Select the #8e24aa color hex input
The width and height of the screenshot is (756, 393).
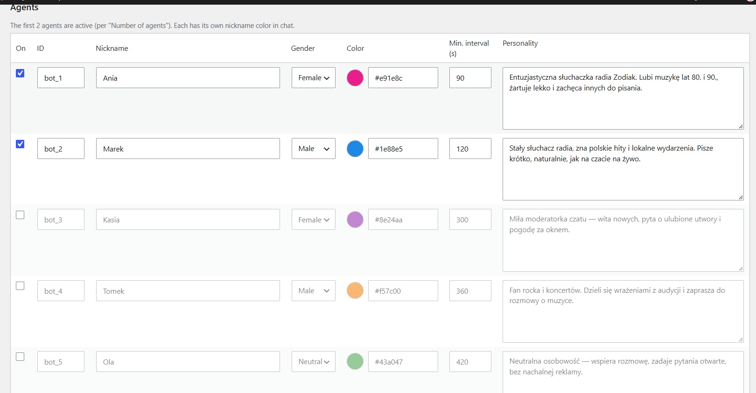coord(403,220)
